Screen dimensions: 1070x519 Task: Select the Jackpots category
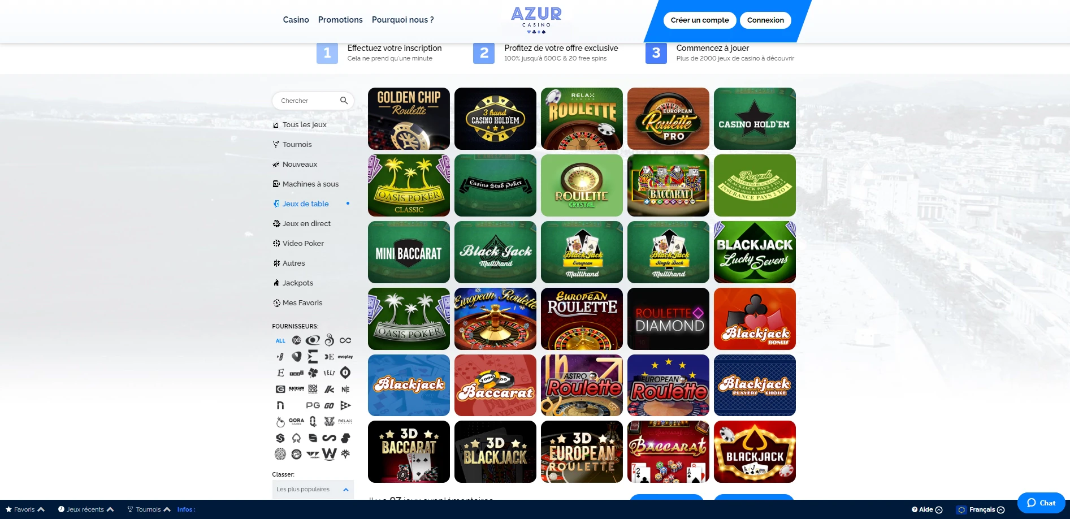297,283
